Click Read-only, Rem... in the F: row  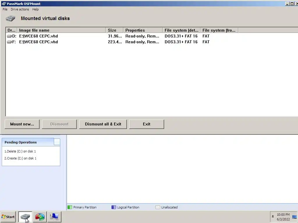tap(142, 42)
